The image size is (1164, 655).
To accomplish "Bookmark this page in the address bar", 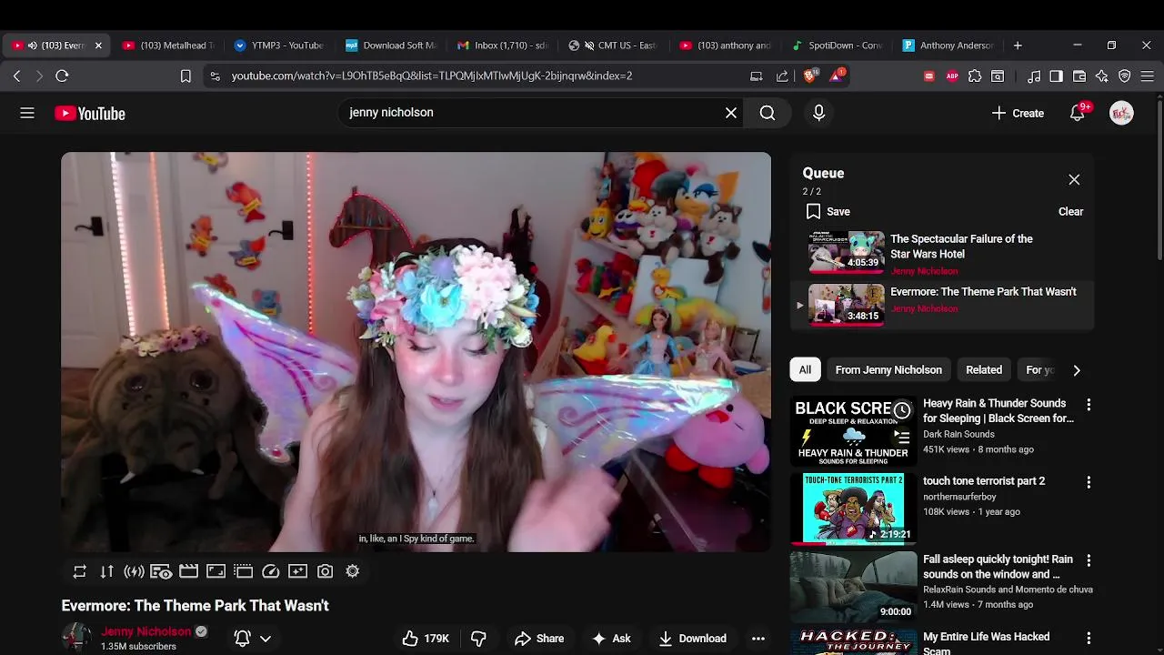I will click(186, 76).
